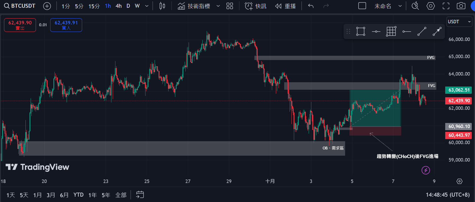Select the rectangle drawing tool
This screenshot has width=475, height=202.
coord(361,31)
